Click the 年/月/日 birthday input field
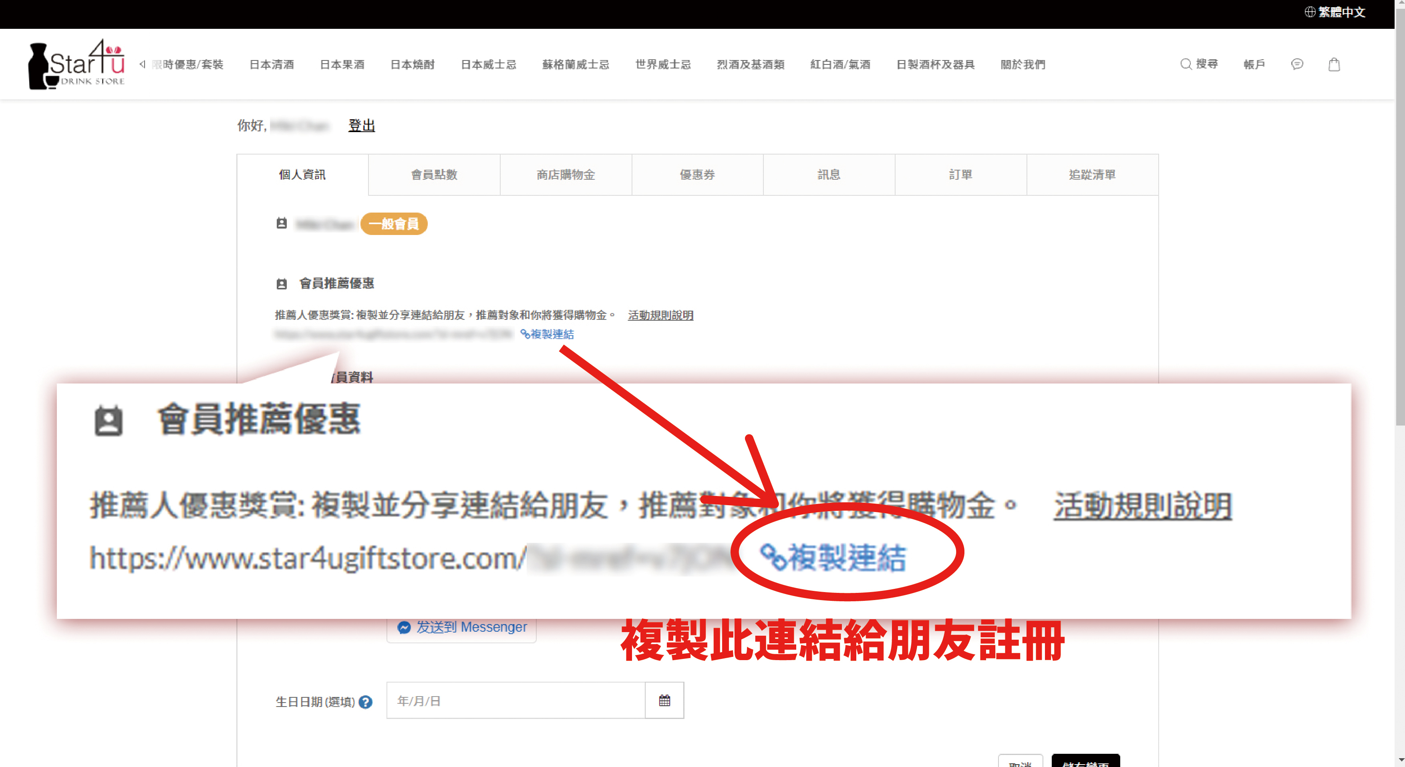Image resolution: width=1405 pixels, height=767 pixels. [515, 701]
